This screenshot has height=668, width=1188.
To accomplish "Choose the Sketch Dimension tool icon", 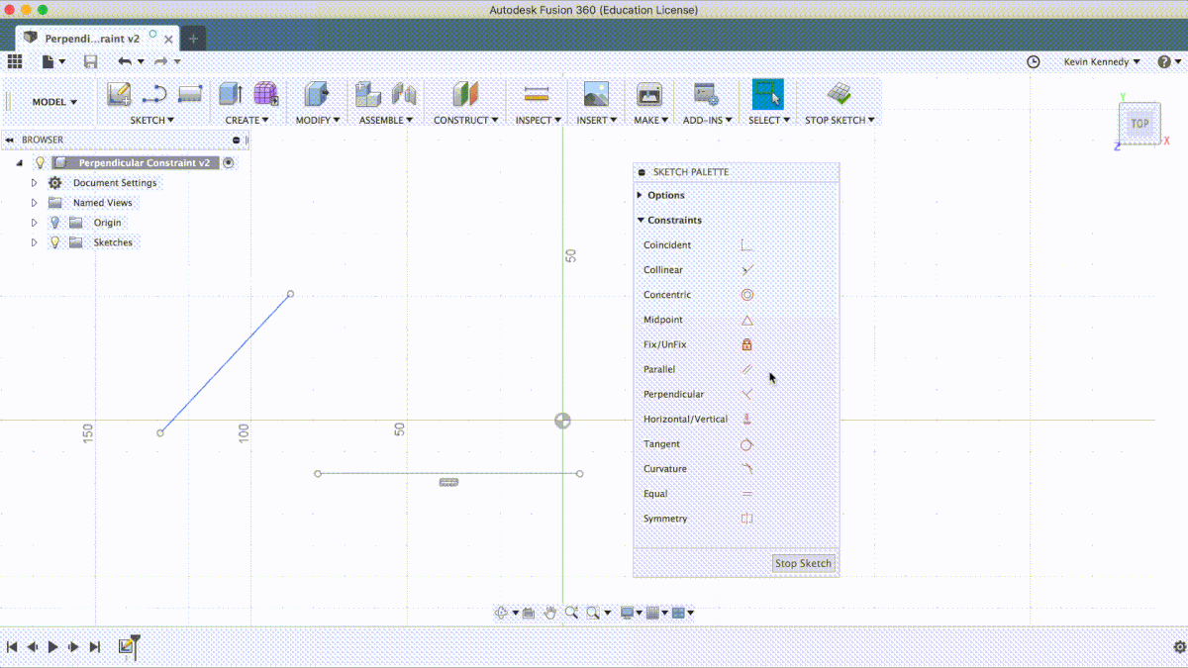I will point(190,95).
